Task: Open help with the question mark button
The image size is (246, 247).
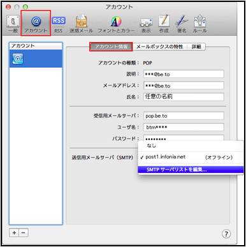Action: [226, 234]
